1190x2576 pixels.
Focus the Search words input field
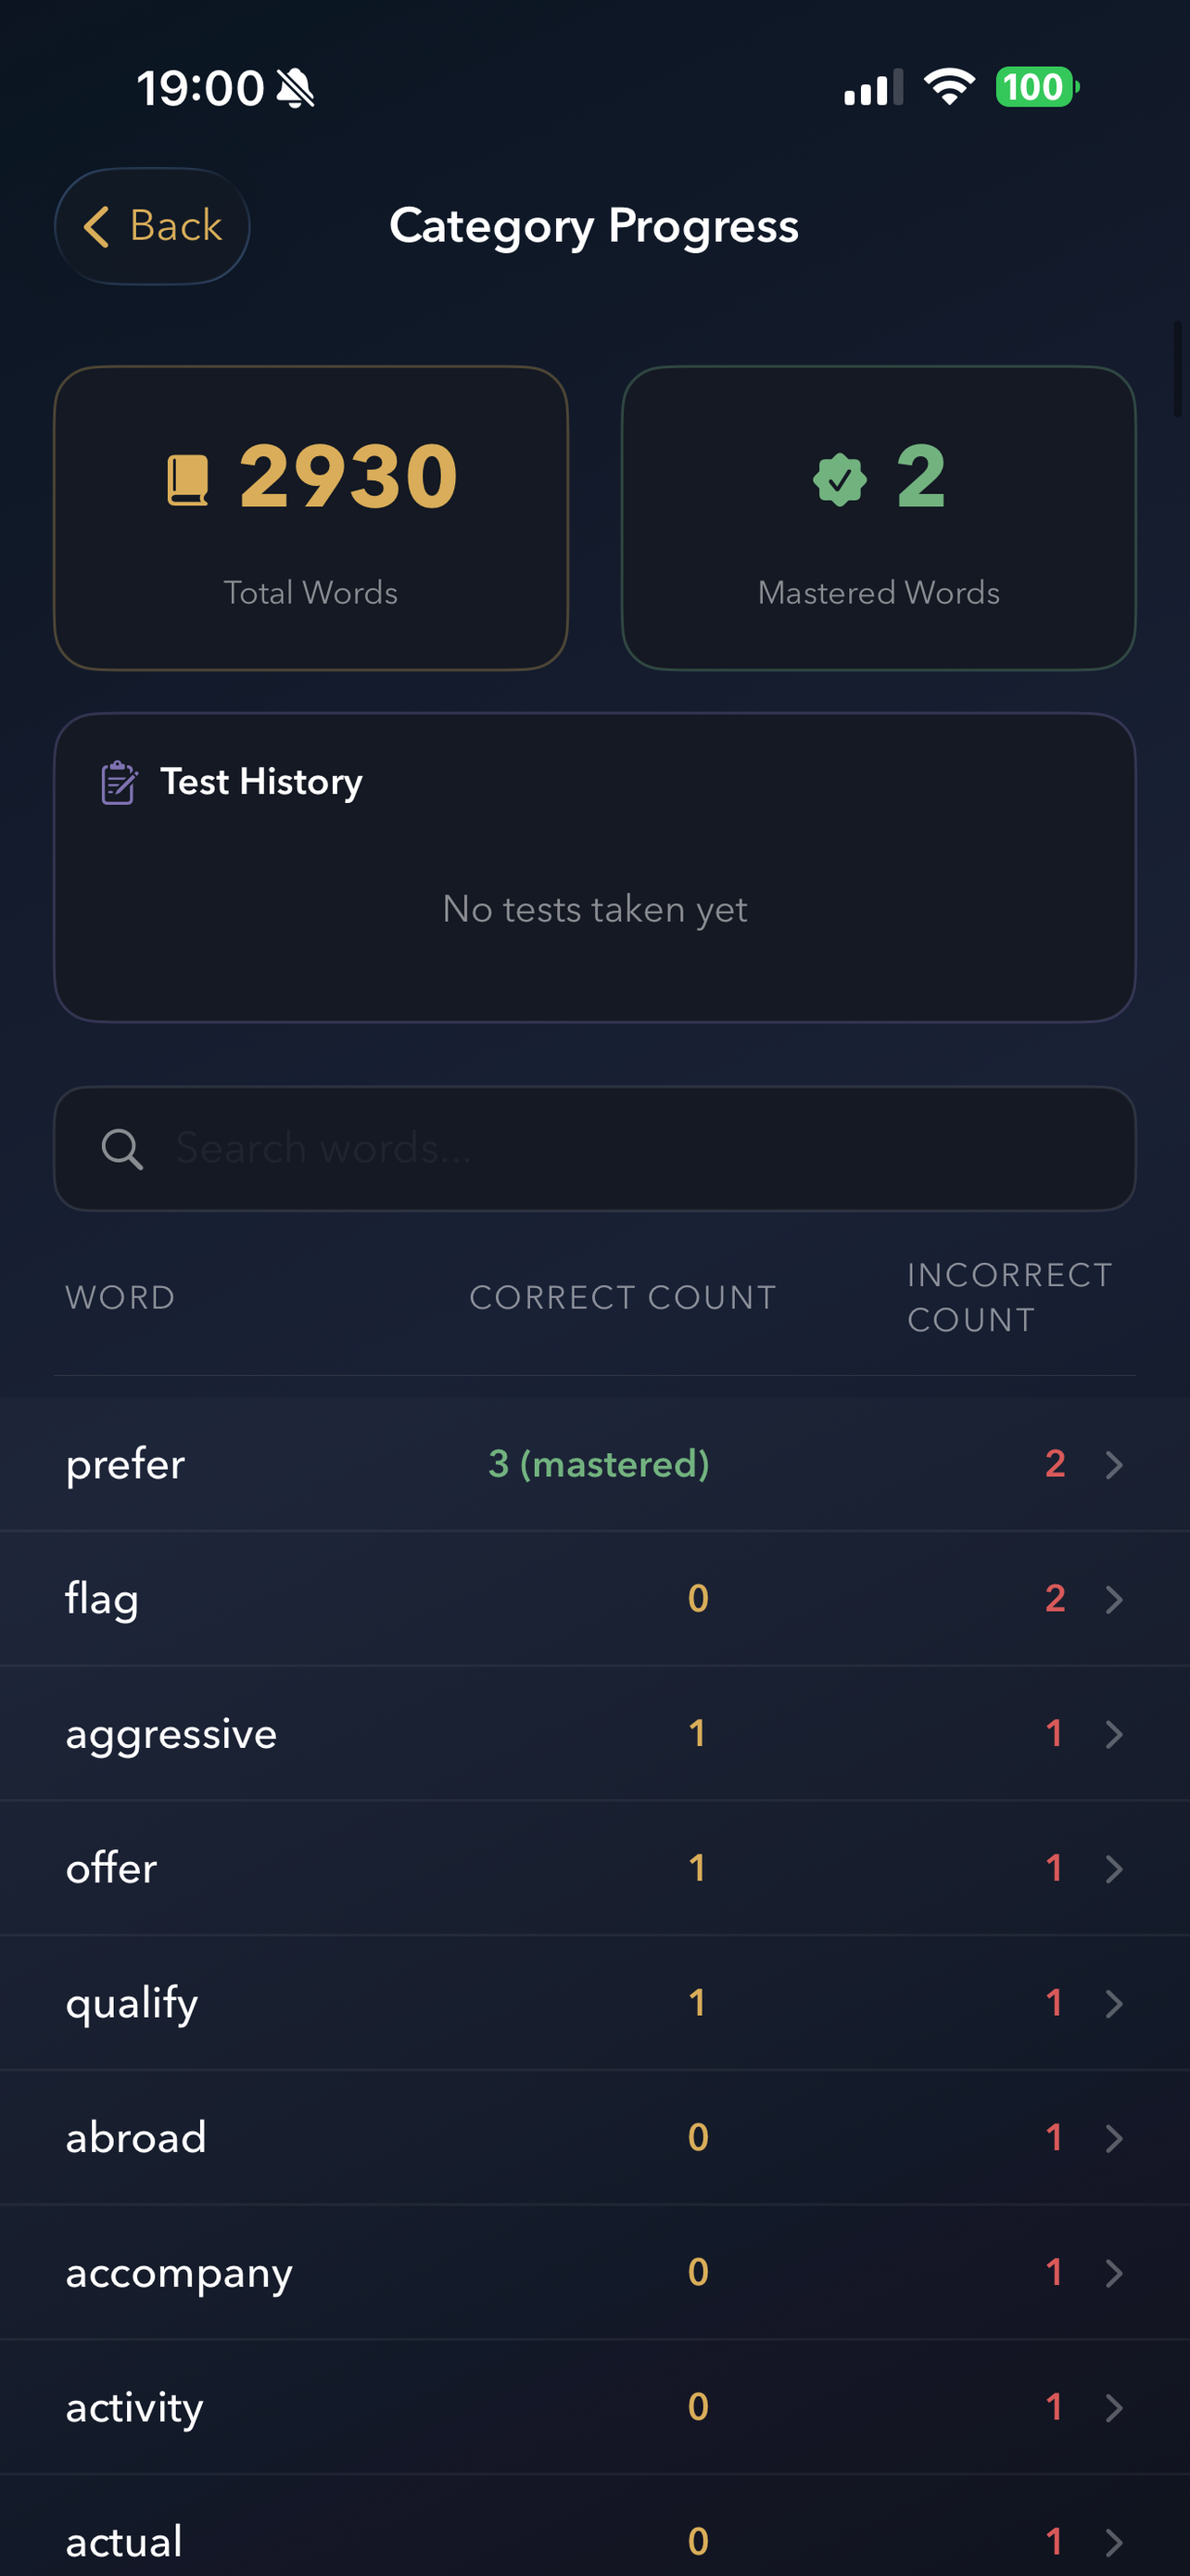(594, 1149)
